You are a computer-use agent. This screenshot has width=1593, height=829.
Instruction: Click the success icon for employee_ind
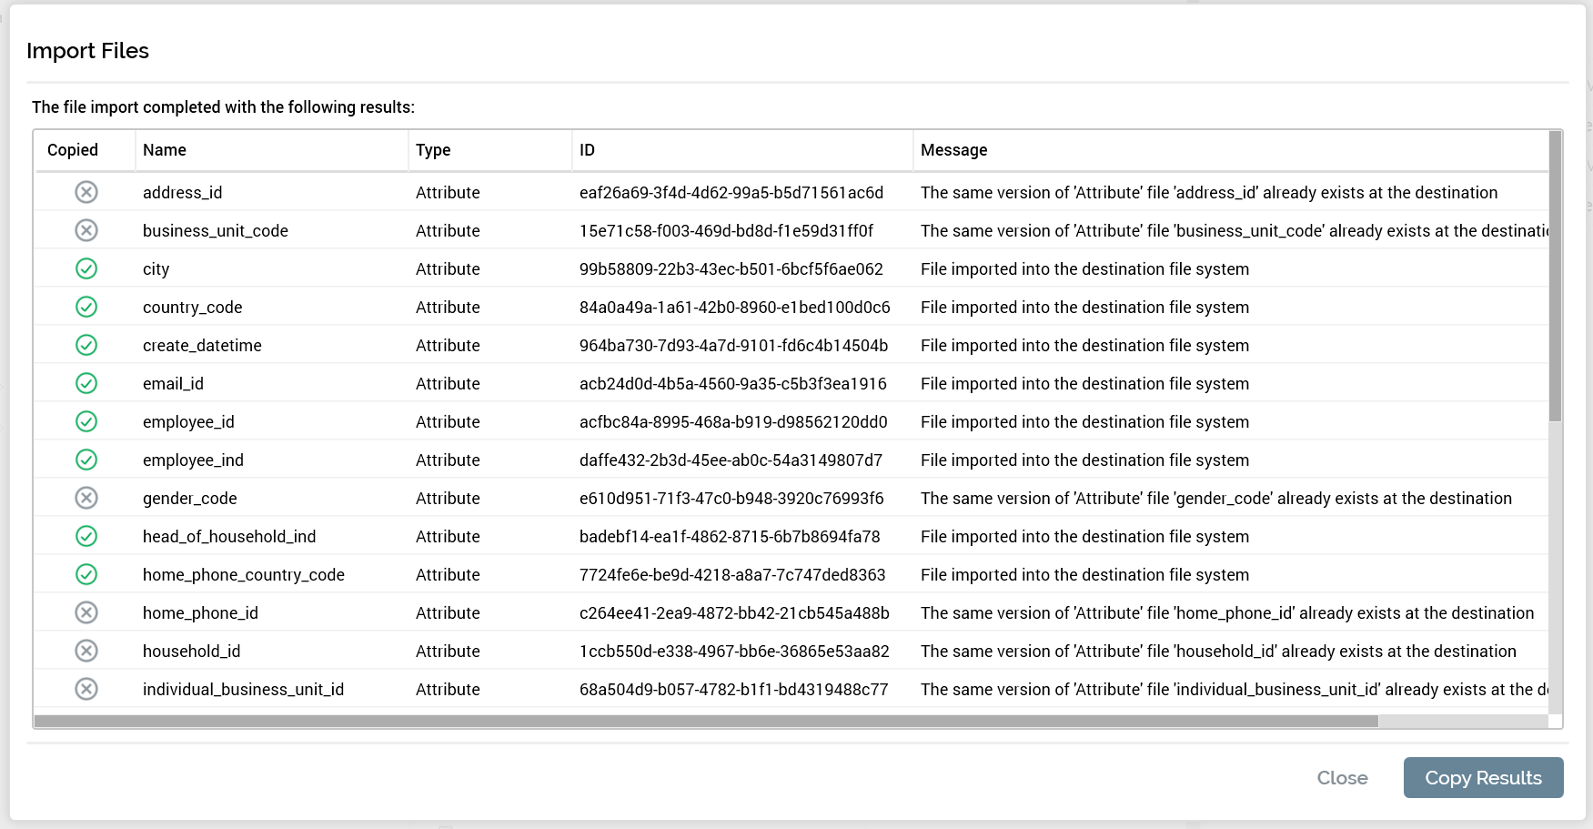[x=86, y=460]
